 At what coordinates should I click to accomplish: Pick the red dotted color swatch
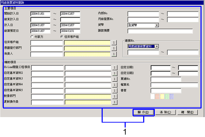[157, 96]
